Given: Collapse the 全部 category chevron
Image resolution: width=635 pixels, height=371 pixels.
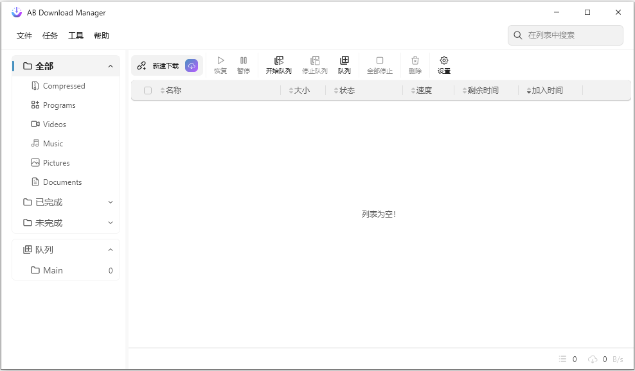Looking at the screenshot, I should point(111,66).
